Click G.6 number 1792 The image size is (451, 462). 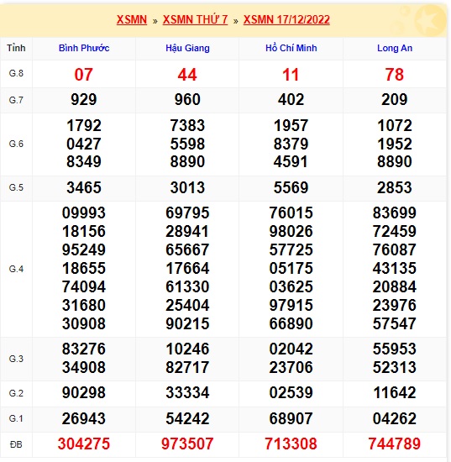click(84, 126)
